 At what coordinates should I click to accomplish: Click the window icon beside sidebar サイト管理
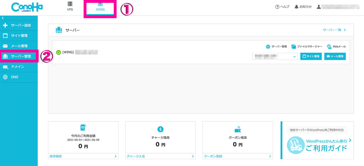pos(5,36)
